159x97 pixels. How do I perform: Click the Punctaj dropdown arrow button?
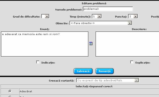[x=135, y=16]
